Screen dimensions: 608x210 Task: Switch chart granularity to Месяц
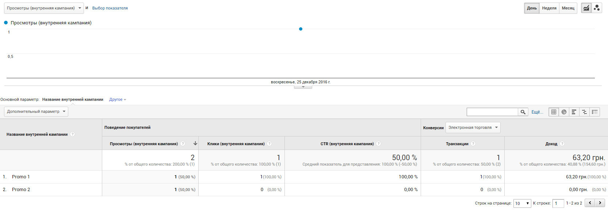pyautogui.click(x=568, y=8)
